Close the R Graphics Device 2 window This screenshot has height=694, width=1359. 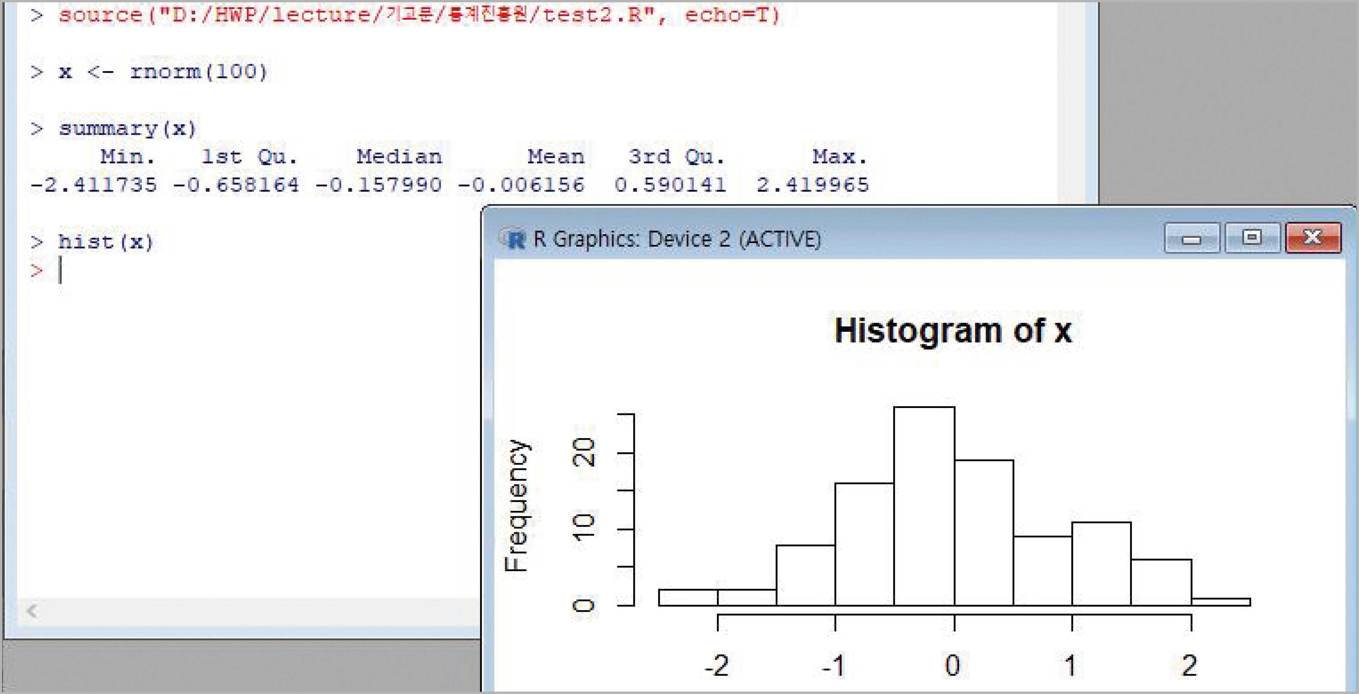point(1313,238)
